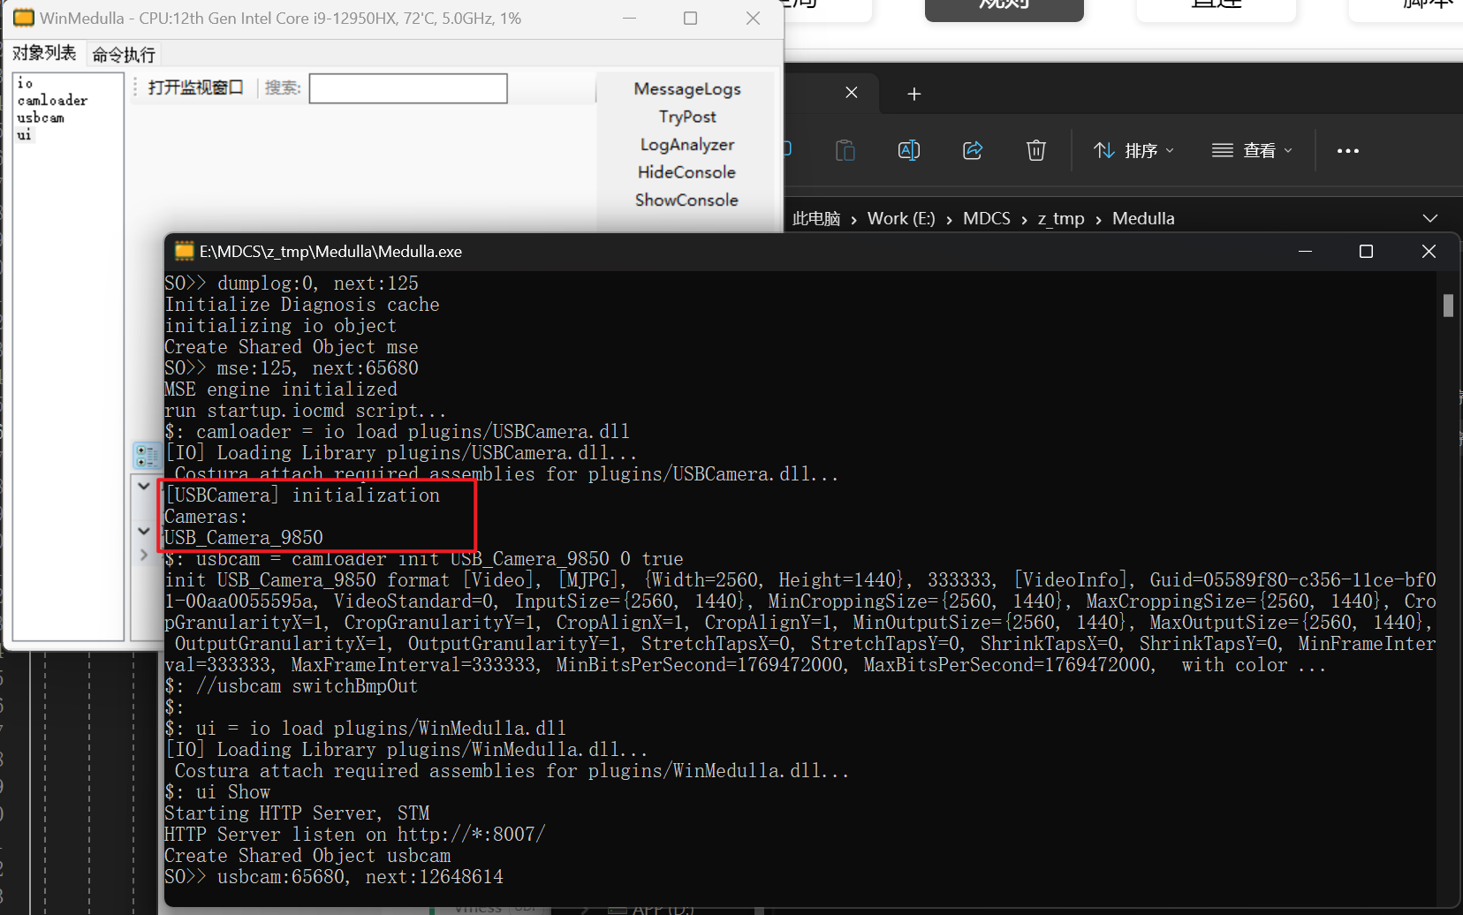Click the rename icon in Explorer toolbar
This screenshot has width=1463, height=915.
point(908,151)
